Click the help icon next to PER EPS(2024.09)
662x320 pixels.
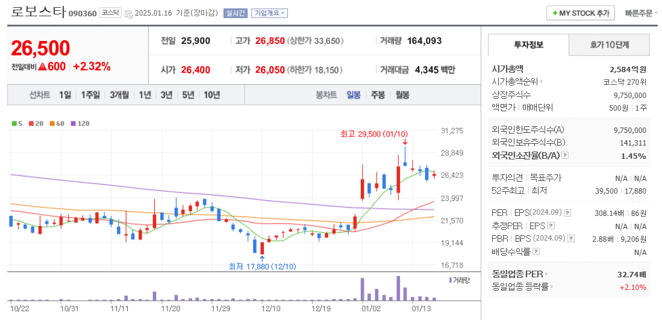tap(568, 212)
